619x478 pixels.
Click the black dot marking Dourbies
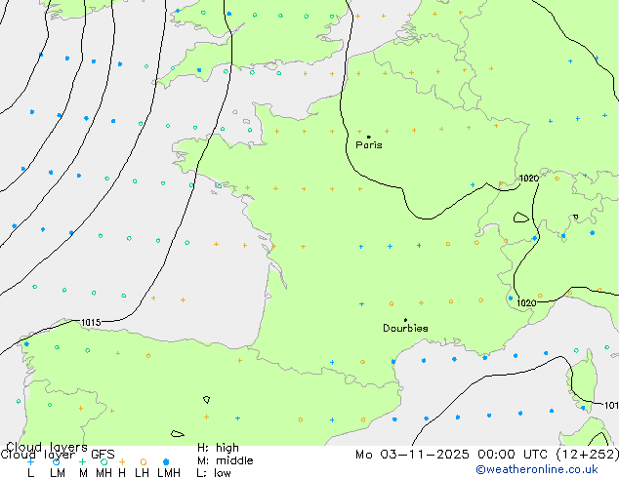[405, 320]
